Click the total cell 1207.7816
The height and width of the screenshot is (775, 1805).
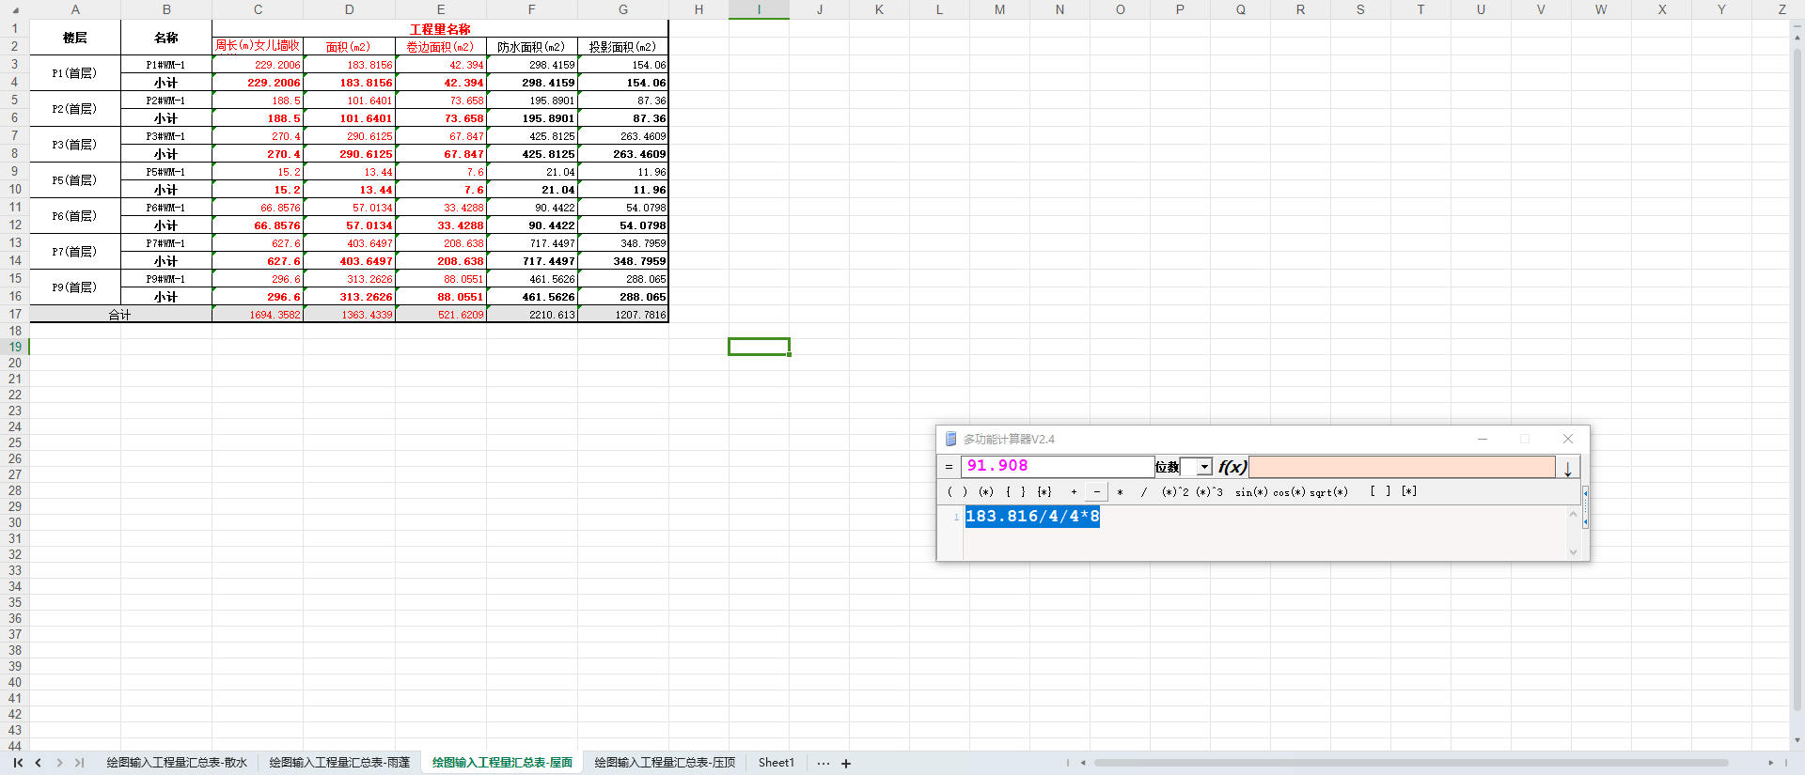coord(623,315)
